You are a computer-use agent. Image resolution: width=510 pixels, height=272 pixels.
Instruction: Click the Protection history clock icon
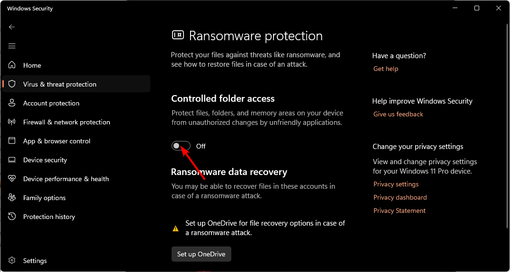[12, 217]
